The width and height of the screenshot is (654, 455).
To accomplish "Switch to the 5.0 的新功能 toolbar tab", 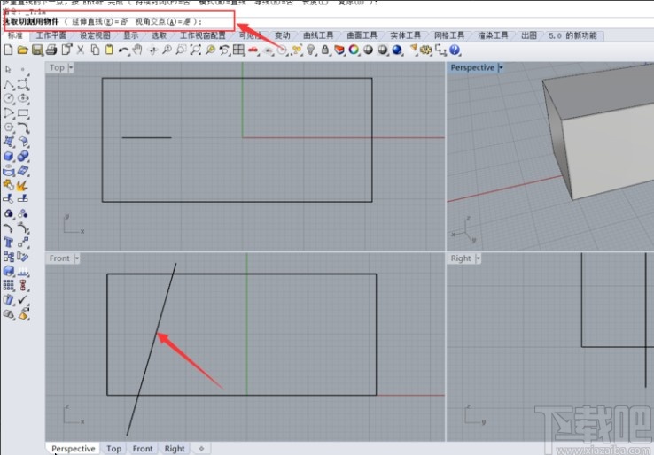I will point(572,35).
